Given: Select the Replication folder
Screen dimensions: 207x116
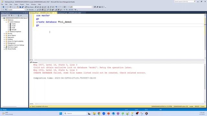Looking at the screenshot, I should click(11, 37).
